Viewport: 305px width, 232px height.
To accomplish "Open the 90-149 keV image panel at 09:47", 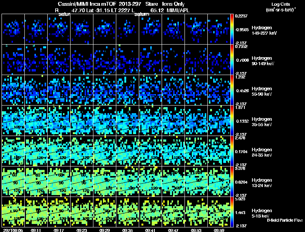I will (173, 59).
